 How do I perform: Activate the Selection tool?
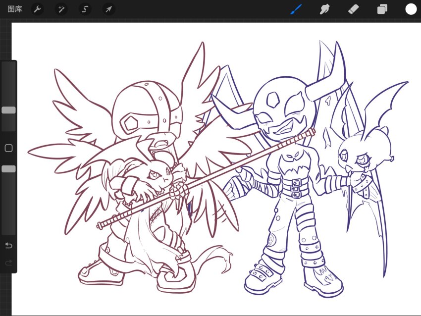click(85, 9)
